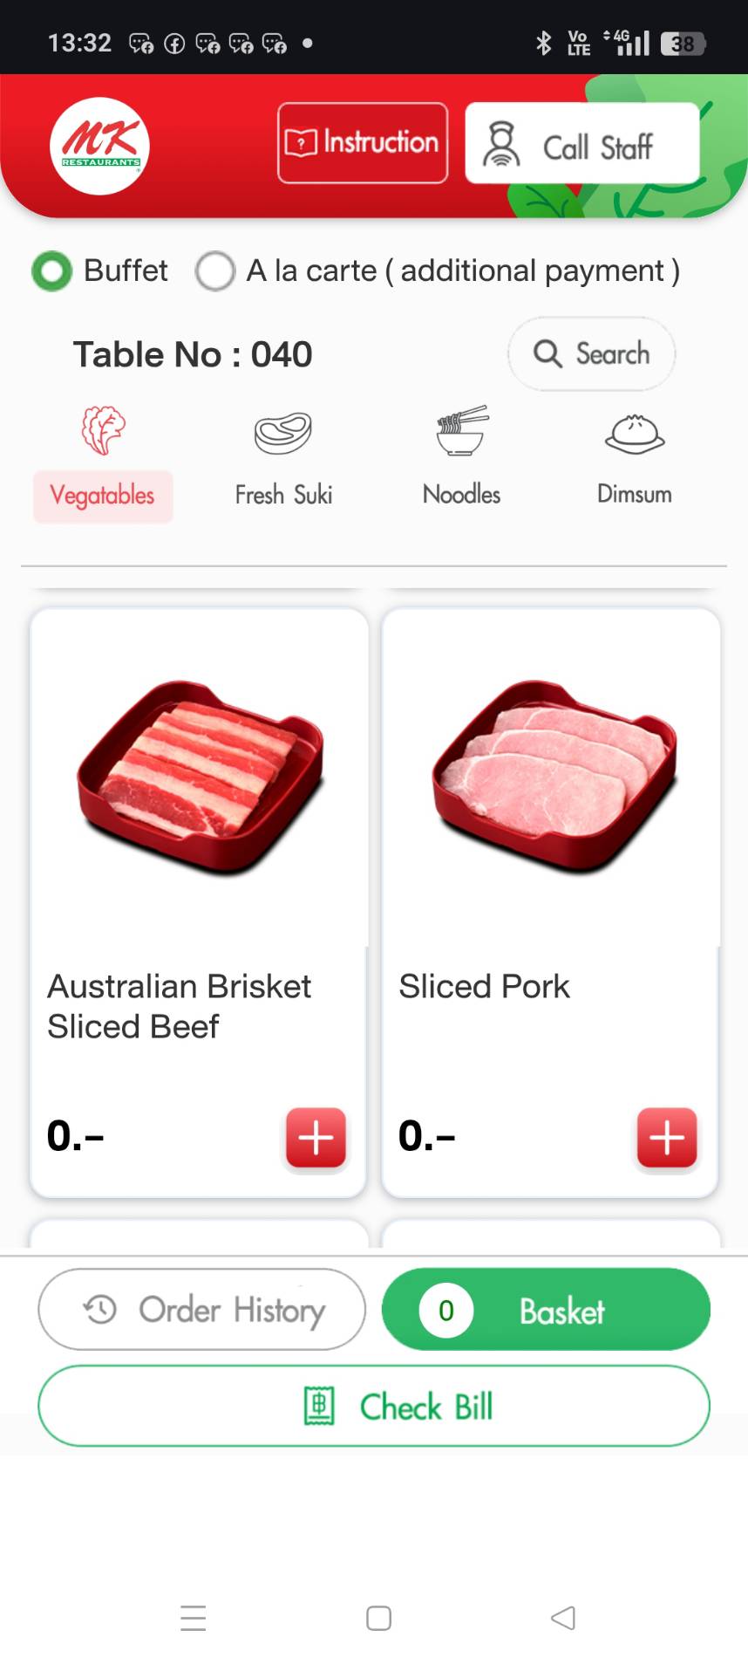
Task: Open the Search field
Action: click(591, 353)
